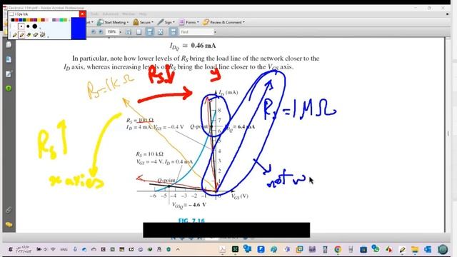
Task: Choose the largest dot pen size
Action: (x=35, y=26)
